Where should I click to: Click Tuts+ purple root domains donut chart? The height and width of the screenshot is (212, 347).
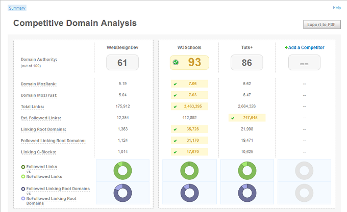tap(247, 193)
